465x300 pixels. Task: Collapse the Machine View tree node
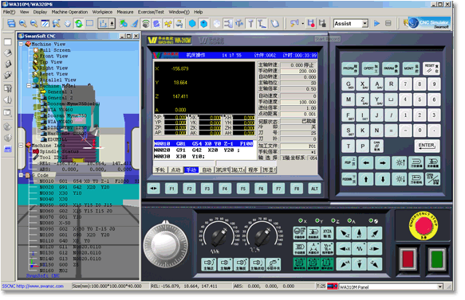[x=21, y=45]
